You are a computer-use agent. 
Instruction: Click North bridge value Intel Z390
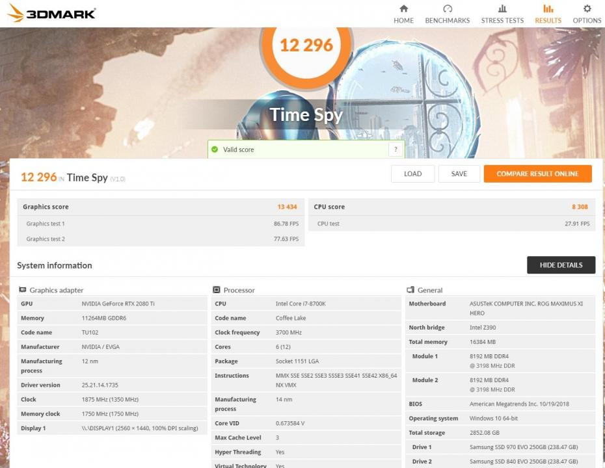[x=483, y=328]
